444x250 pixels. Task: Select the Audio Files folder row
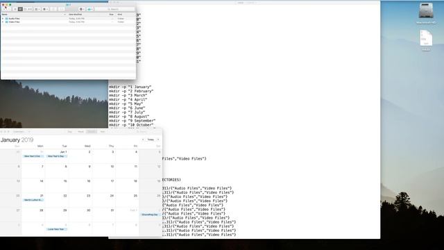(x=68, y=19)
